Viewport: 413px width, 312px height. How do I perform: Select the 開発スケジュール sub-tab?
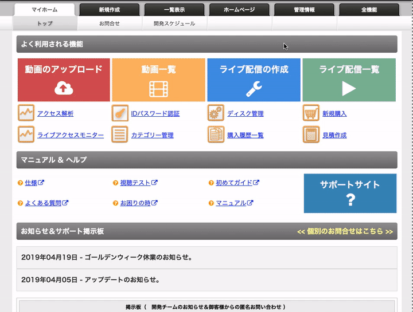point(174,23)
